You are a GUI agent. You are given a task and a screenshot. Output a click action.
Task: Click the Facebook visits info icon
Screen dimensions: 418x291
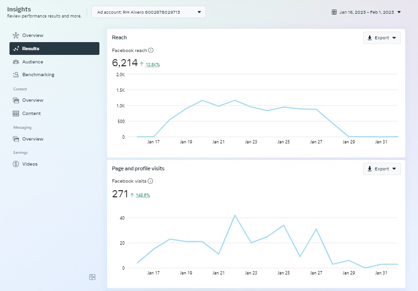coord(151,181)
